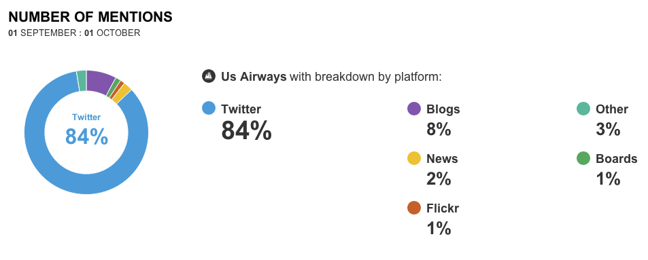
Task: Click the 01 September : 01 October date range
Action: point(74,33)
